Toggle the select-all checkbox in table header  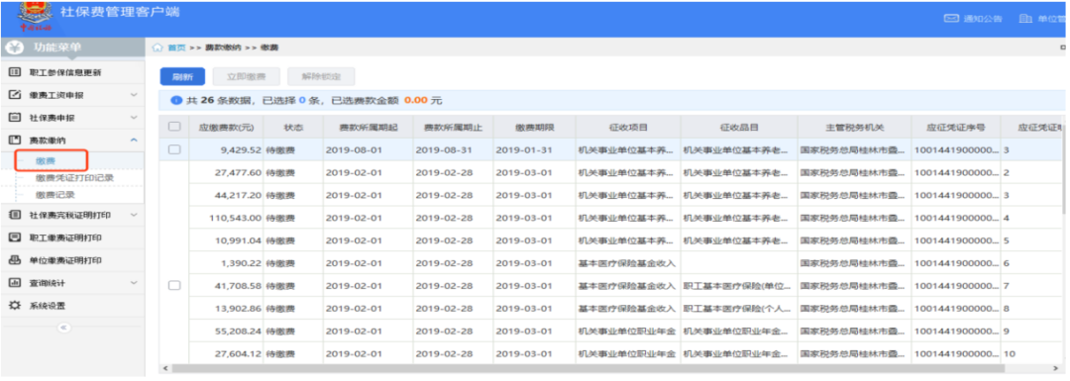point(174,127)
